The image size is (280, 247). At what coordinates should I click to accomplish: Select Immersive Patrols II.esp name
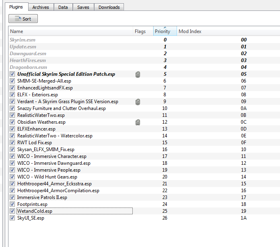pyautogui.click(x=42, y=197)
